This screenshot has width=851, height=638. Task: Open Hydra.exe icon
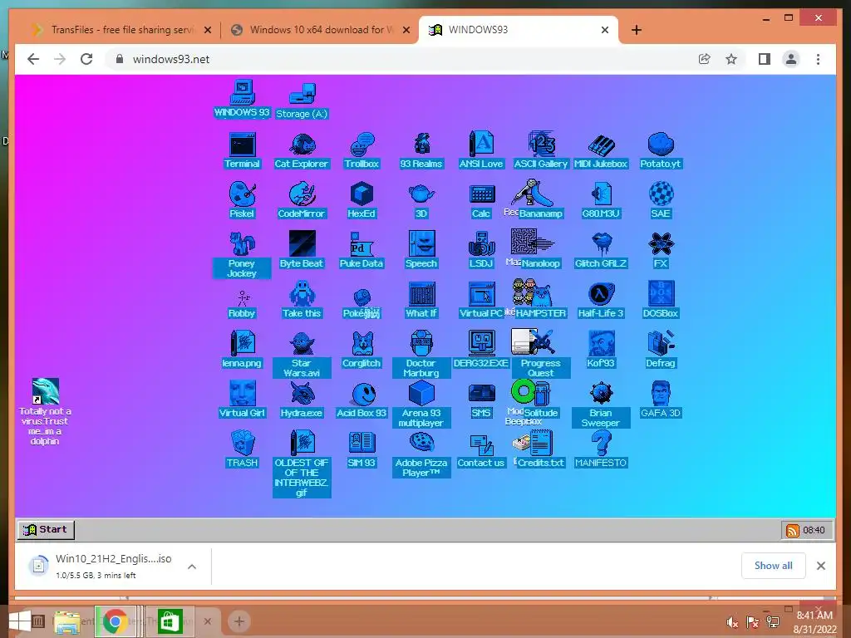point(302,400)
